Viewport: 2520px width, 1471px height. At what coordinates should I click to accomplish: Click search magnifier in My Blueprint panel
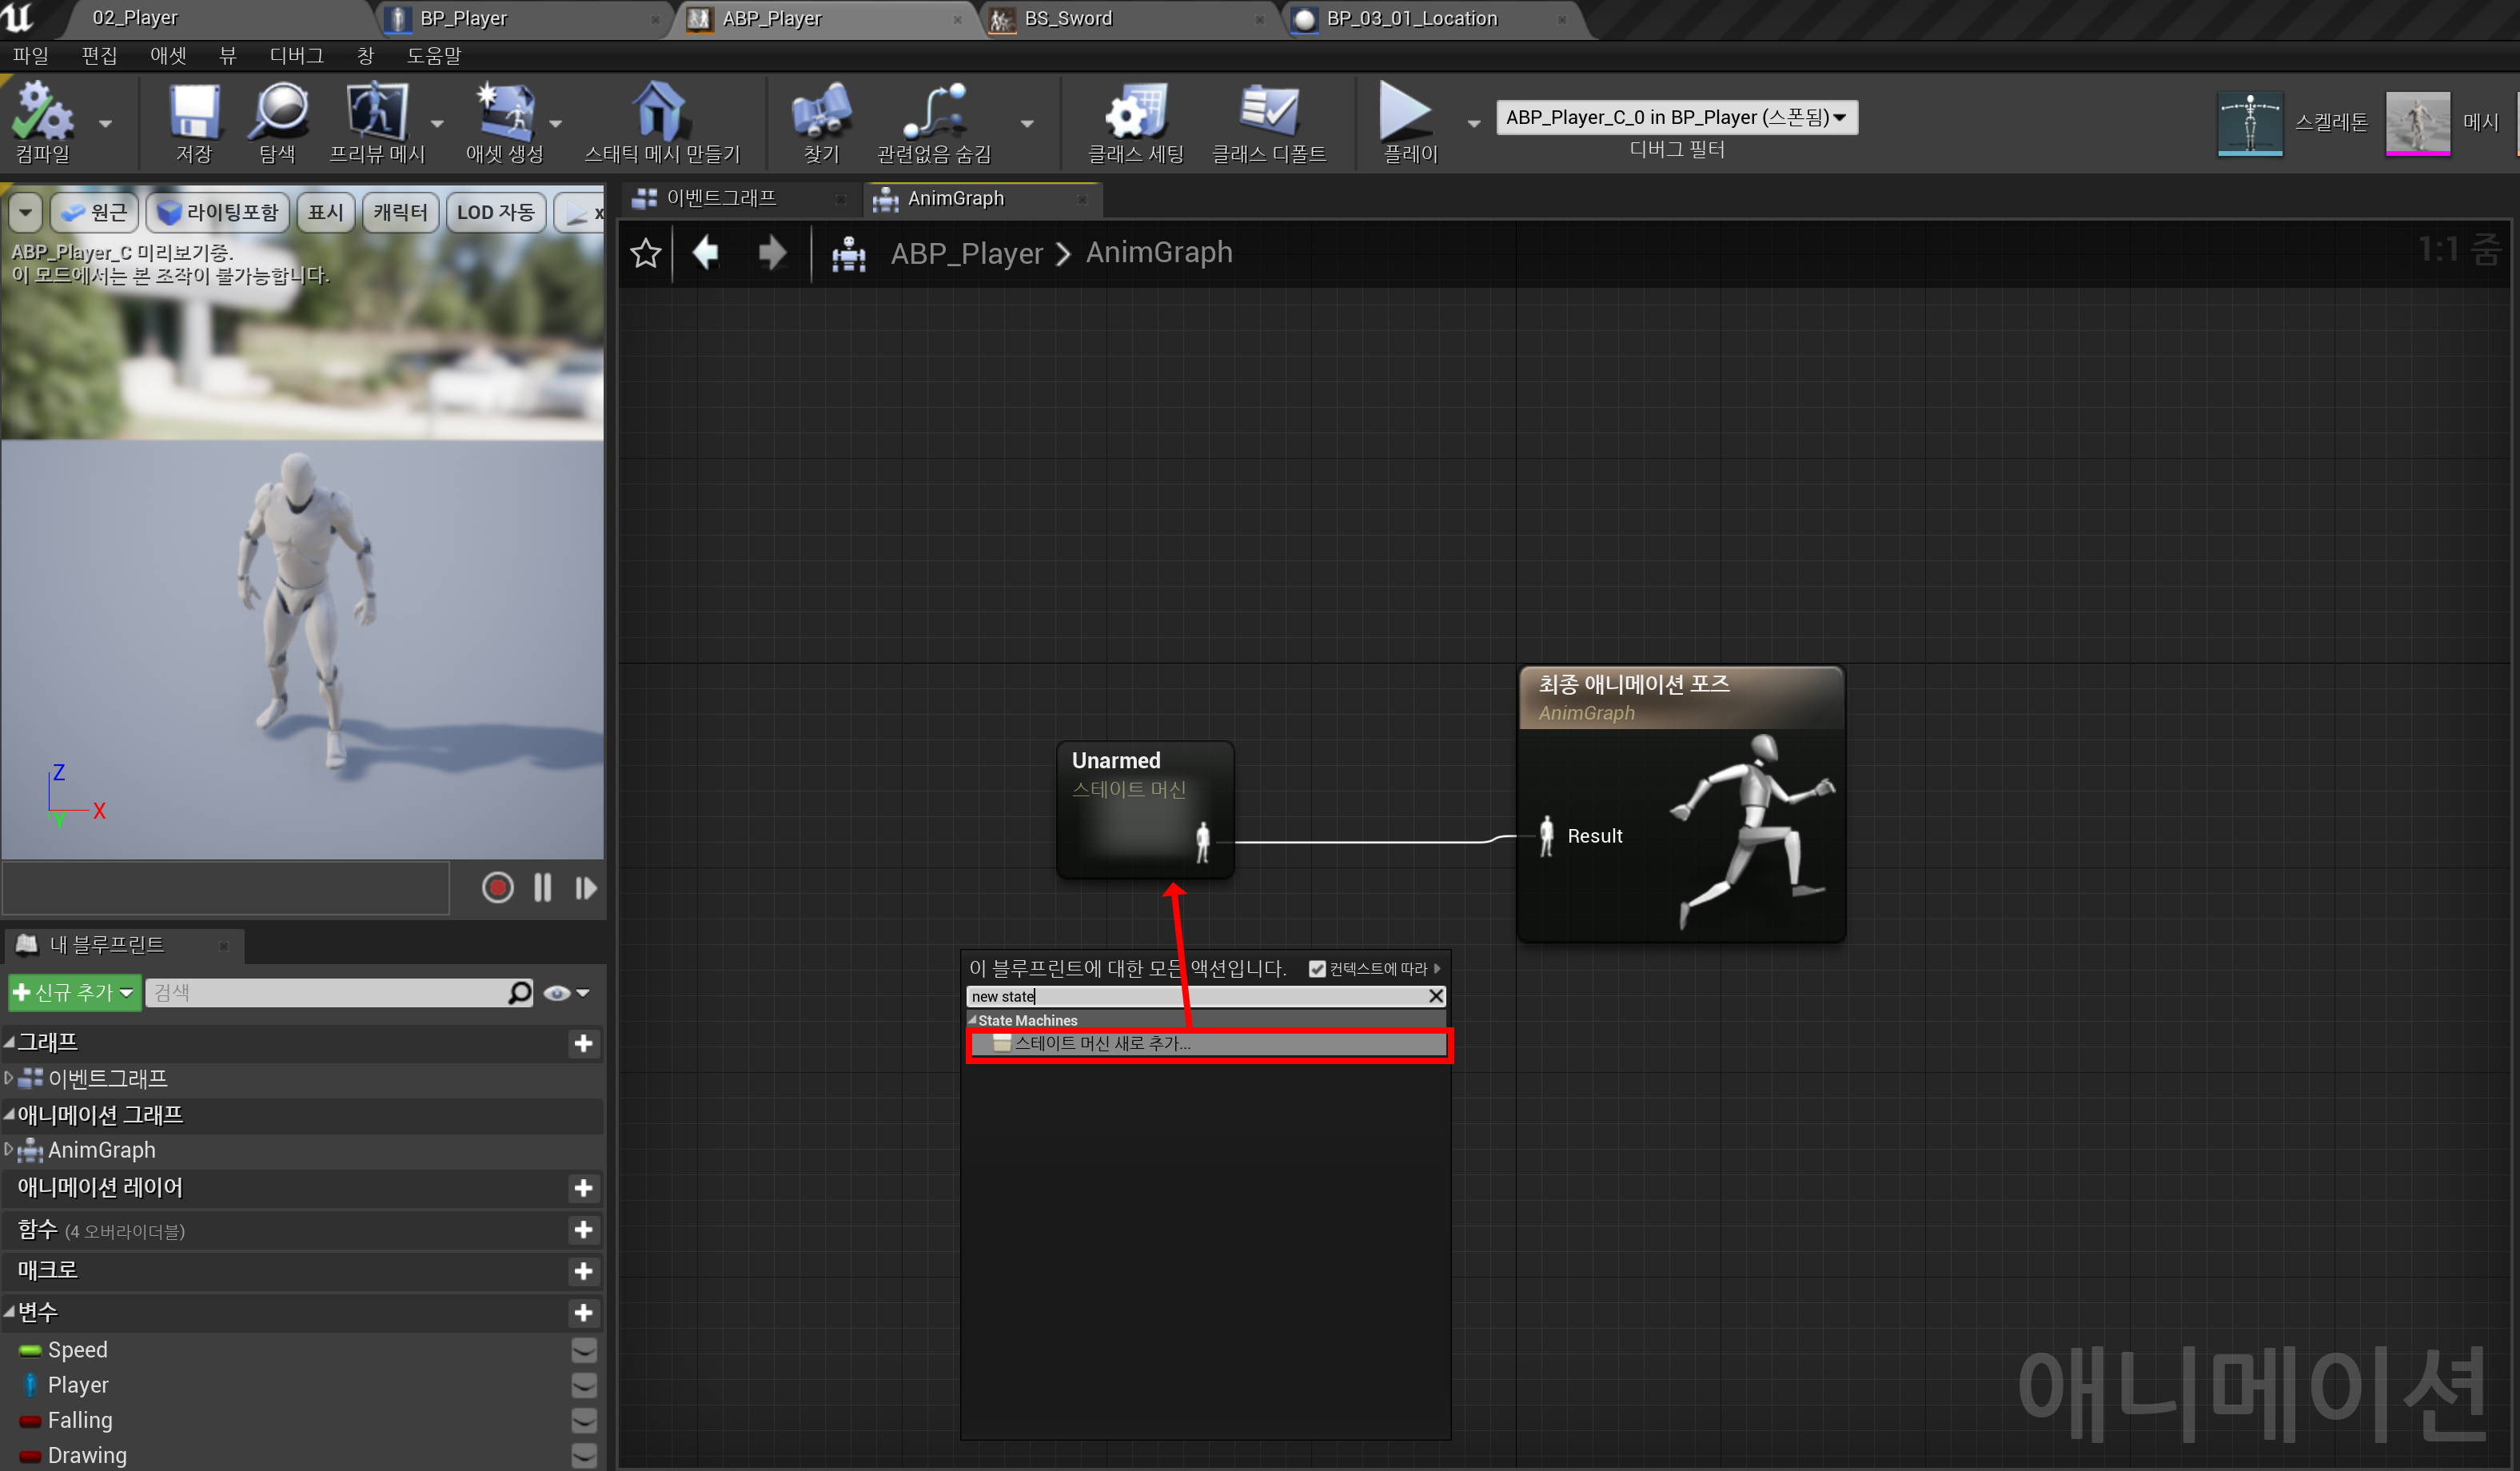tap(520, 992)
